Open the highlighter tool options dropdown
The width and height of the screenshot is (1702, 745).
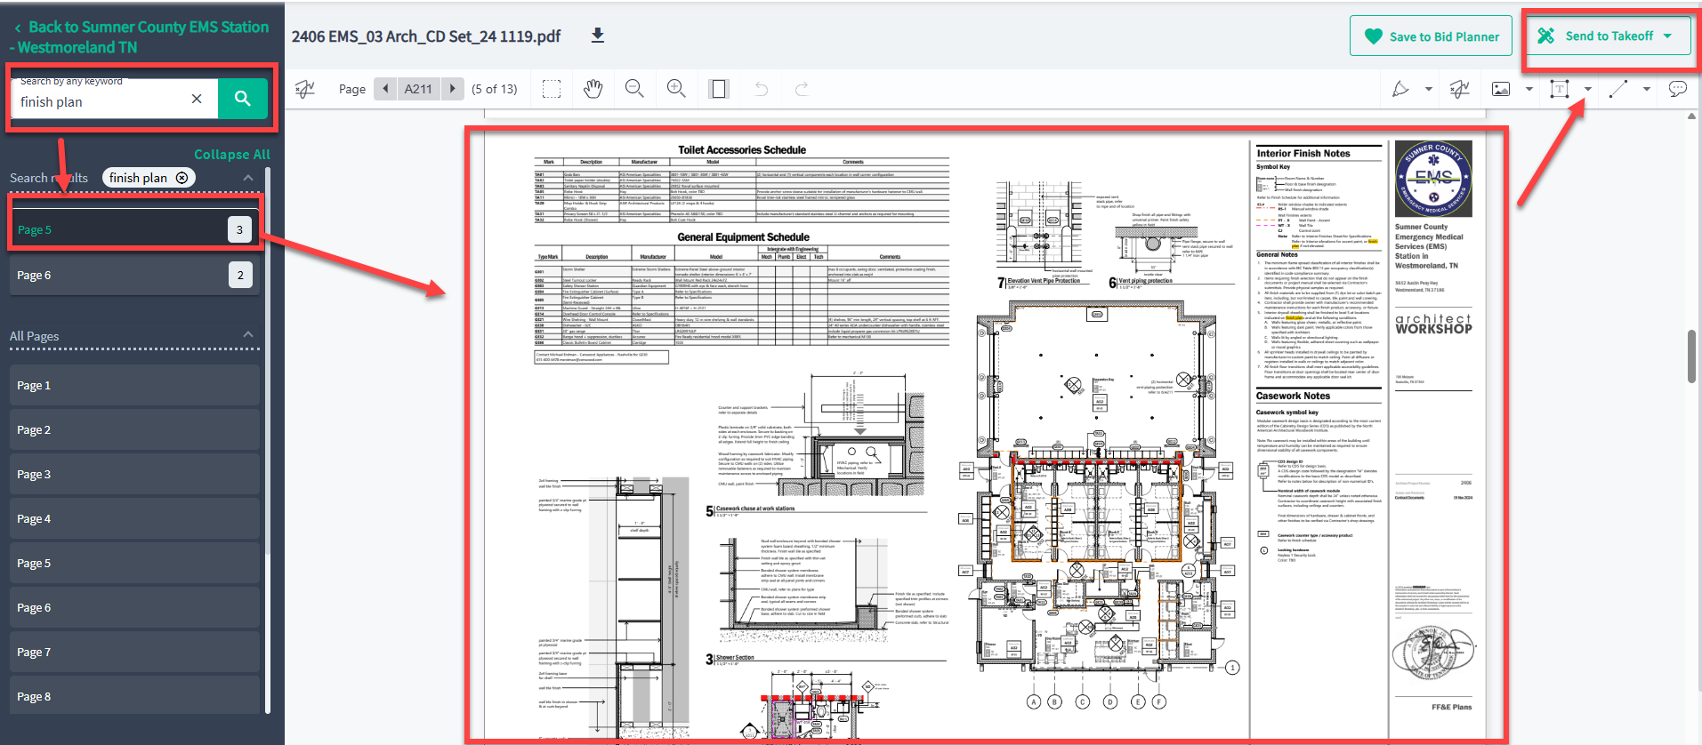tap(1429, 89)
